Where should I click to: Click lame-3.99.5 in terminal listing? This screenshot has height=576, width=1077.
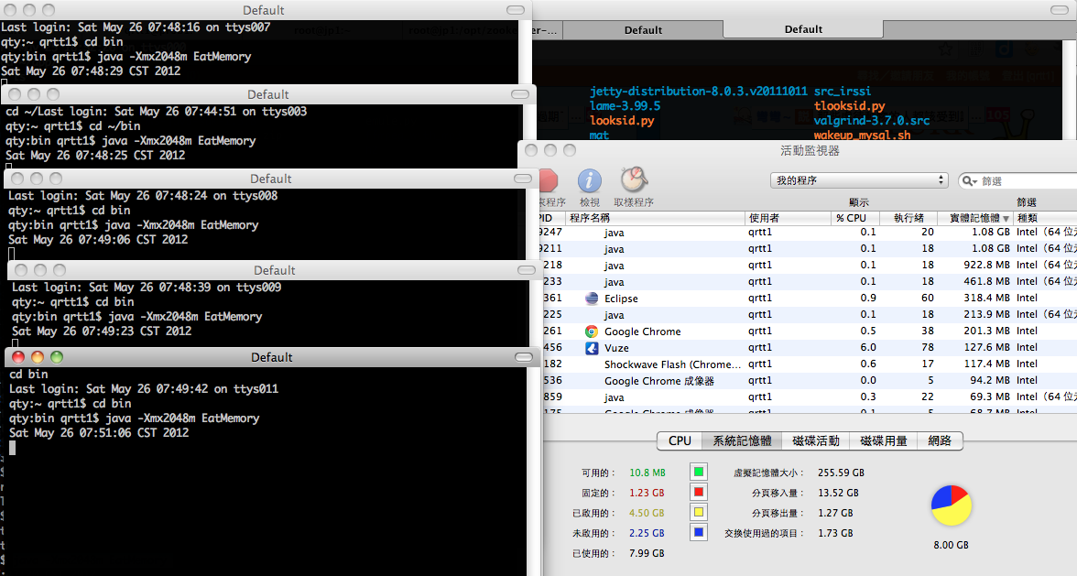tap(625, 105)
